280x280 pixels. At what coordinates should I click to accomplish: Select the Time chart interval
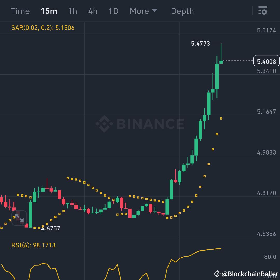(x=20, y=11)
